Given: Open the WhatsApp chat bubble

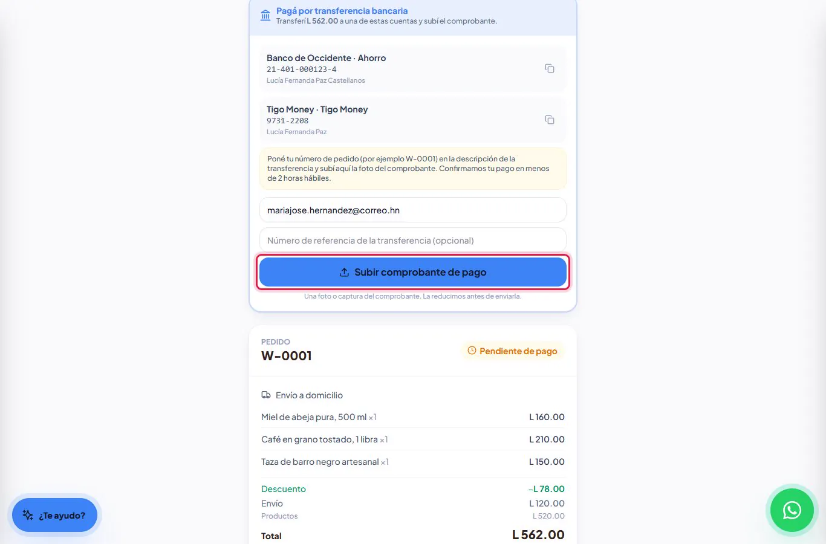Looking at the screenshot, I should (792, 510).
